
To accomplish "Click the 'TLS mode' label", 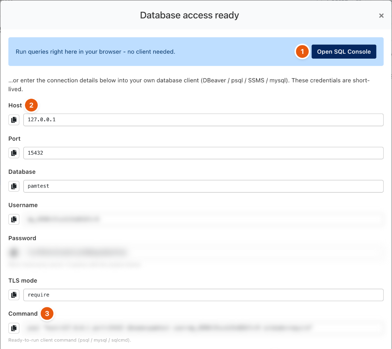I will 23,281.
